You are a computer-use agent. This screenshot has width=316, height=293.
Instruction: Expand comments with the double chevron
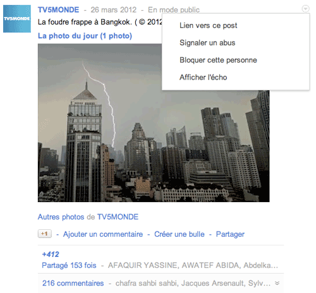click(277, 283)
